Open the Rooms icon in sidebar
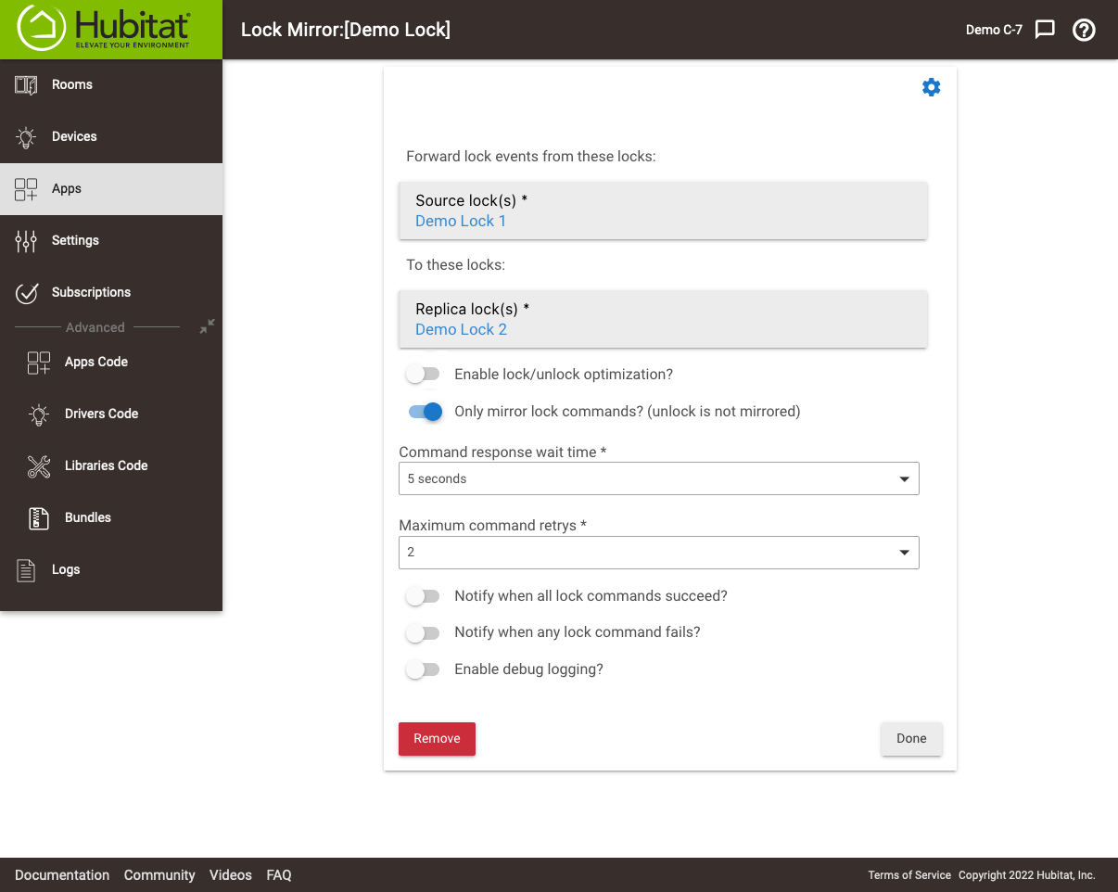The height and width of the screenshot is (892, 1118). click(26, 85)
